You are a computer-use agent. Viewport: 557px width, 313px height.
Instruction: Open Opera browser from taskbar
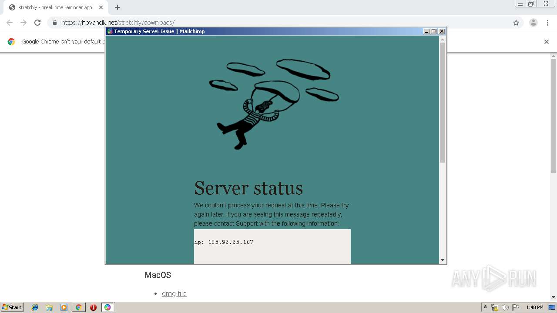(x=93, y=307)
